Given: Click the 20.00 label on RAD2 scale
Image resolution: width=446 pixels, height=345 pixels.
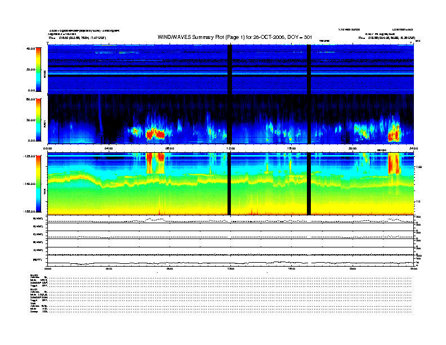Looking at the screenshot, I should click(31, 69).
